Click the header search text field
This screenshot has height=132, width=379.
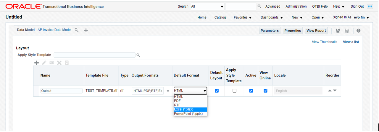pos(241,6)
